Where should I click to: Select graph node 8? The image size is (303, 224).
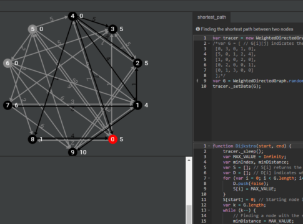point(32,139)
